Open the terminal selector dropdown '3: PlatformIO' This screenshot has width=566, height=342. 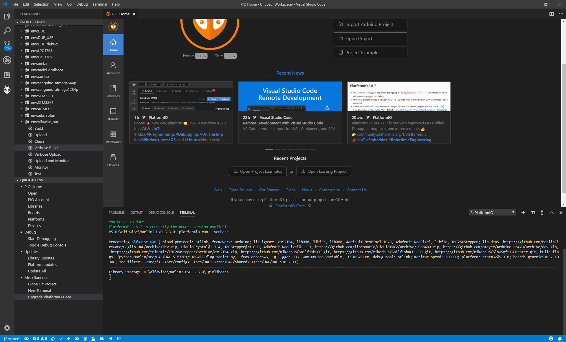(x=492, y=213)
